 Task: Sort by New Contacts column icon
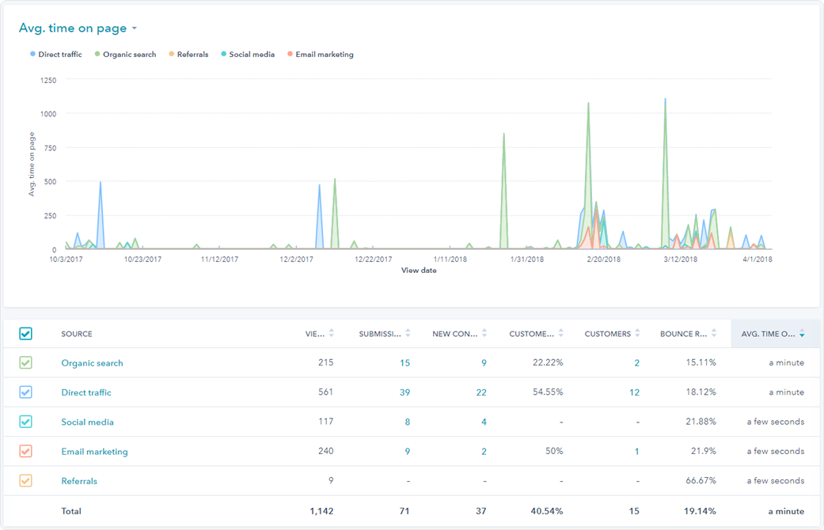coord(484,334)
